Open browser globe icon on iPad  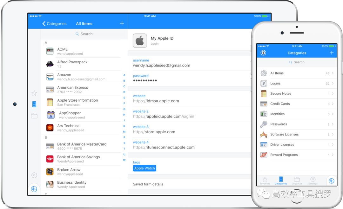[34, 189]
